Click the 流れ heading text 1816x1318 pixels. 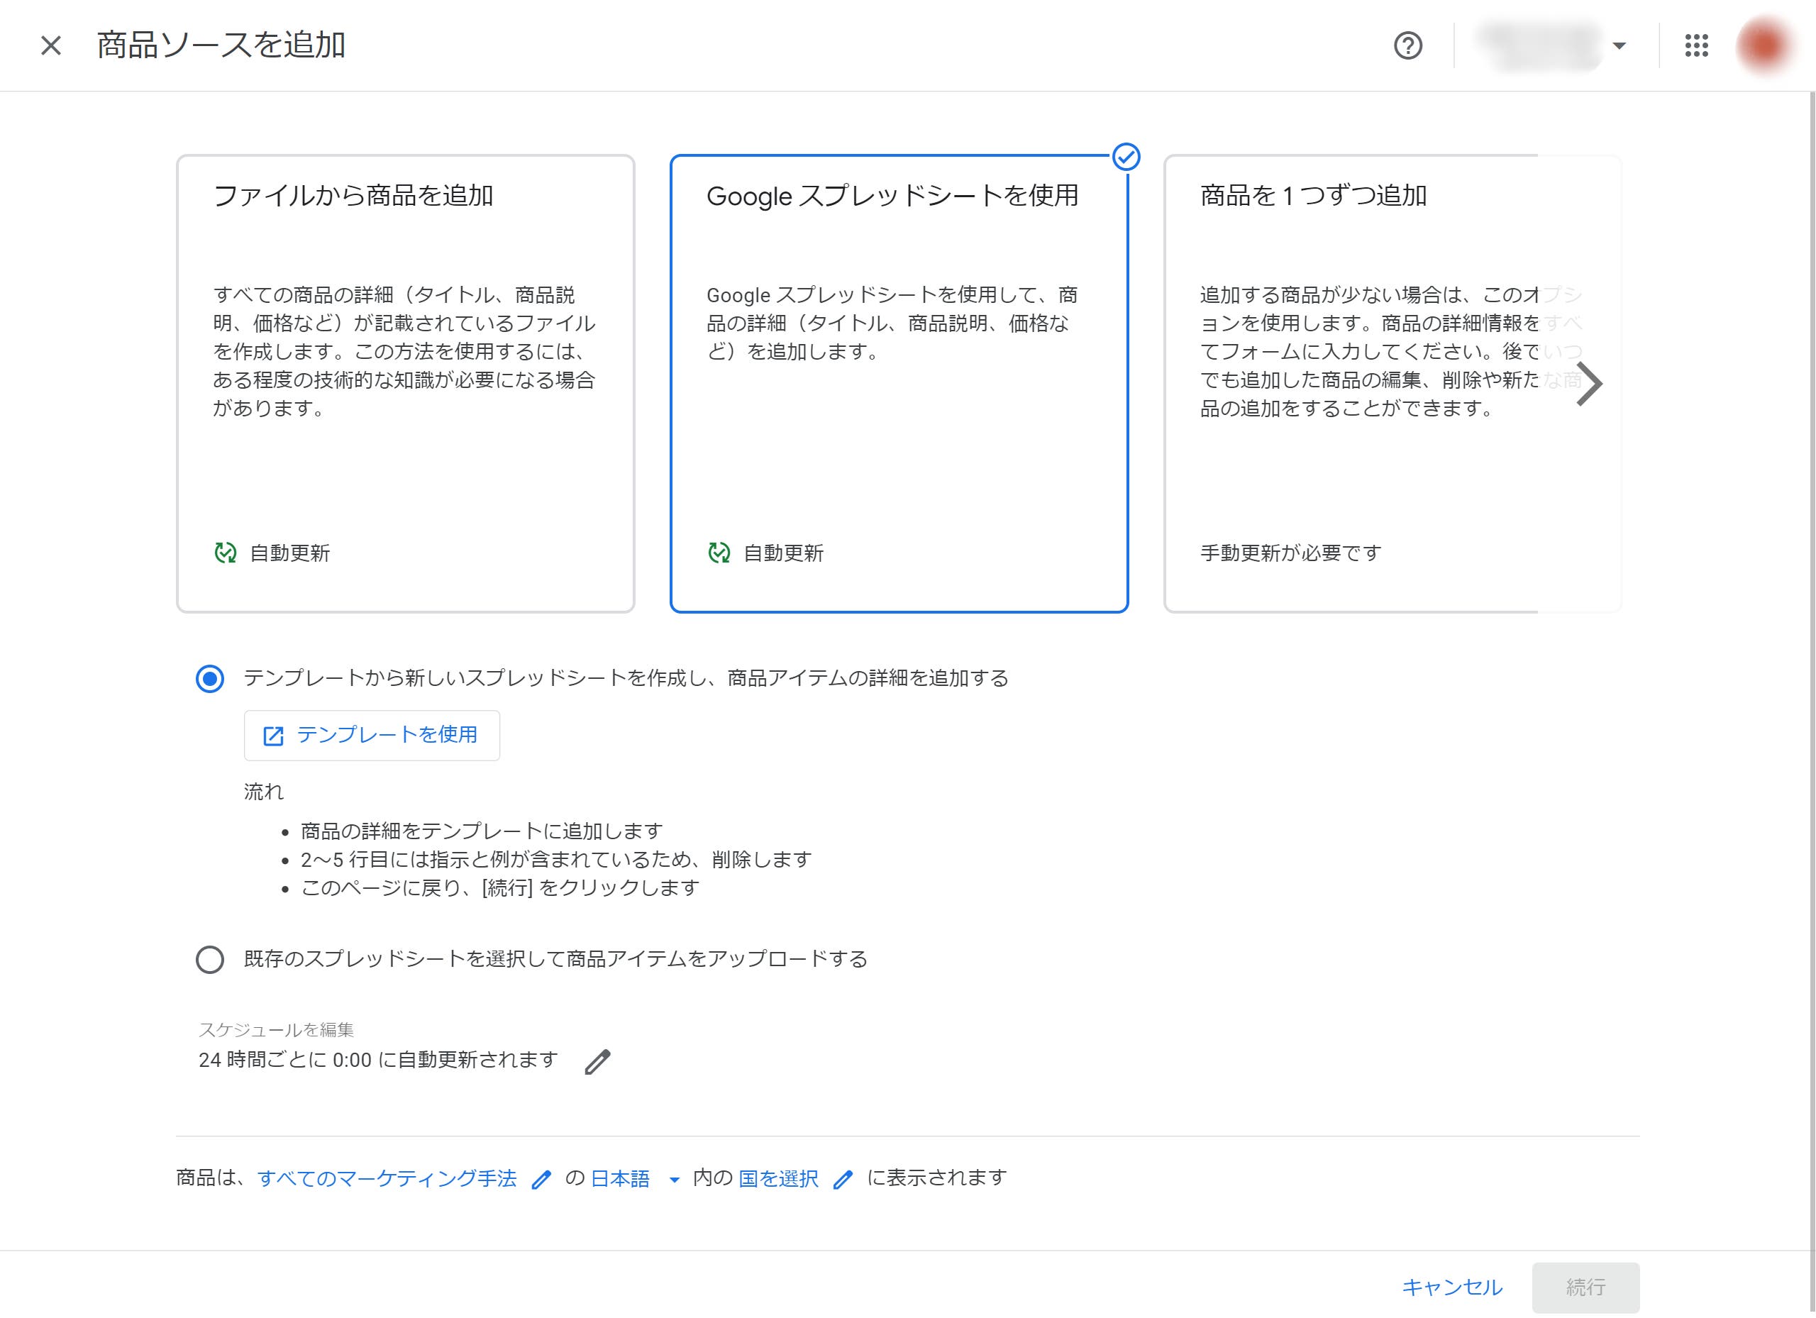click(263, 792)
